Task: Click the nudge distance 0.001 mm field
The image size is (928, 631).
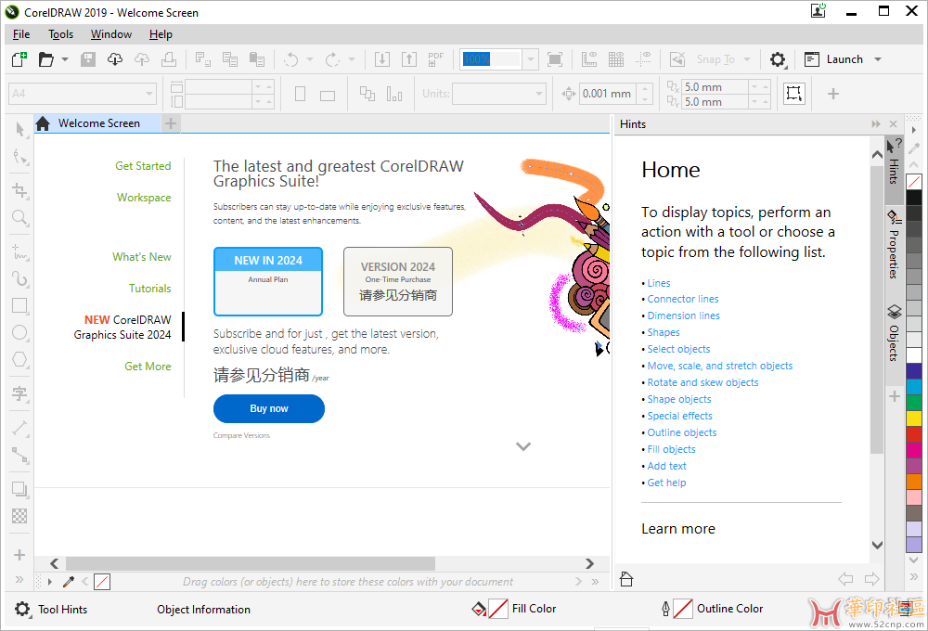Action: (607, 94)
